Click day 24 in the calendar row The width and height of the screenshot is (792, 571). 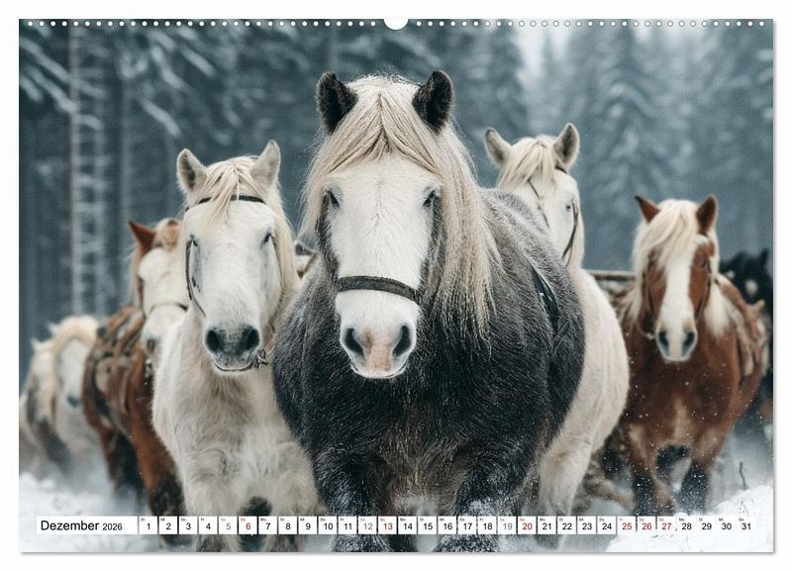click(607, 525)
